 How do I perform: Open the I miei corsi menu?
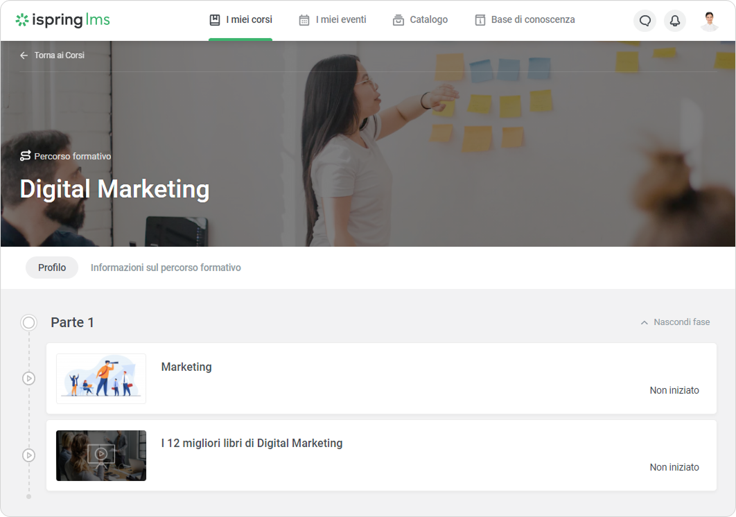click(240, 20)
